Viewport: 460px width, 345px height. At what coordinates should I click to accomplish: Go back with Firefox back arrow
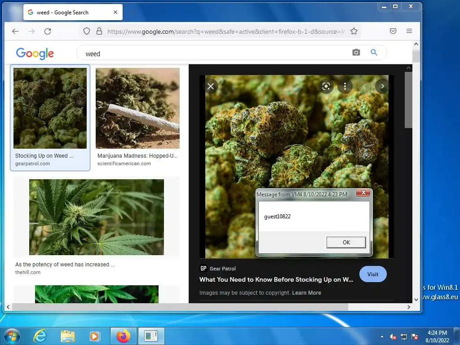point(15,31)
